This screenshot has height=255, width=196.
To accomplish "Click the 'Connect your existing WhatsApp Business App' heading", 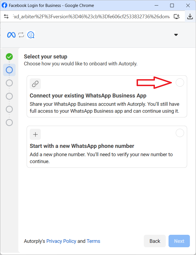I will pyautogui.click(x=88, y=96).
